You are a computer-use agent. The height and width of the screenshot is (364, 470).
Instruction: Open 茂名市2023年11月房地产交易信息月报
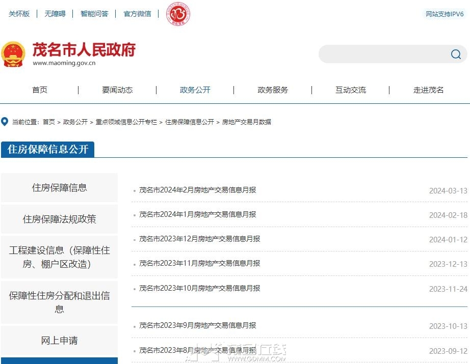point(200,263)
